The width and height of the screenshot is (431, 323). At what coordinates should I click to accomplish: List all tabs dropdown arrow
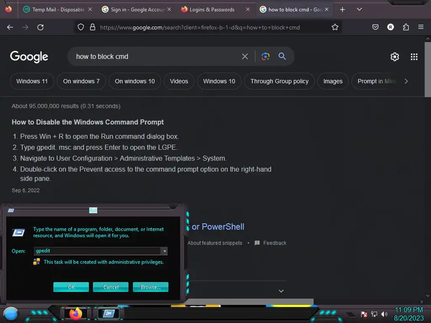click(x=359, y=9)
